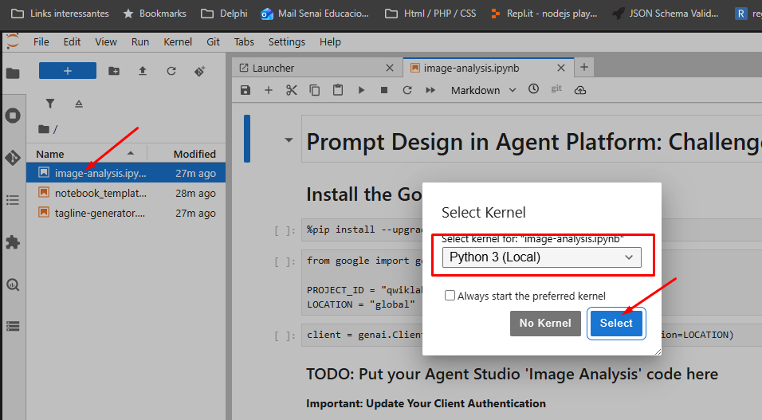Open the Run menu
Viewport: 762px width, 420px height.
coord(140,41)
